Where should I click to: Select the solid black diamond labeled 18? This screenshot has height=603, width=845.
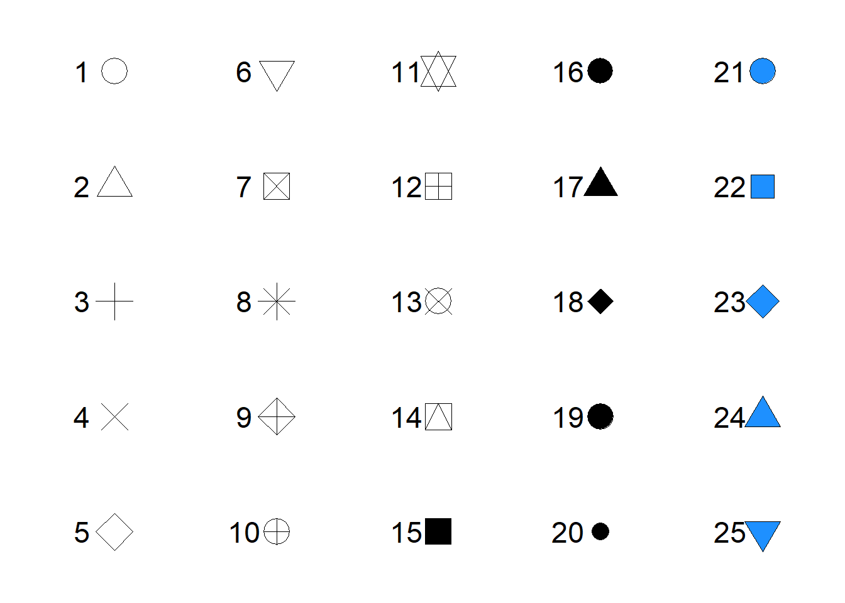(x=600, y=301)
